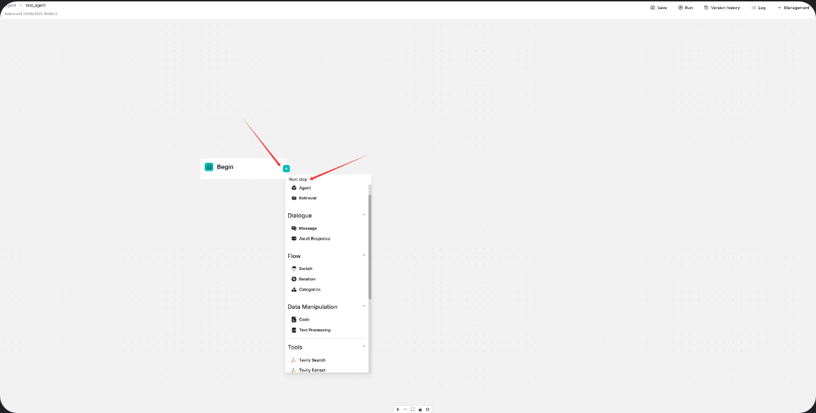Viewport: 816px width, 413px height.
Task: Click the Begin node home icon
Action: 209,167
